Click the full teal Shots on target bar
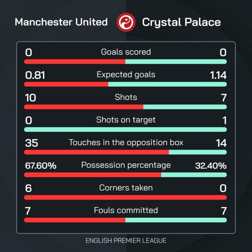 point(126,129)
